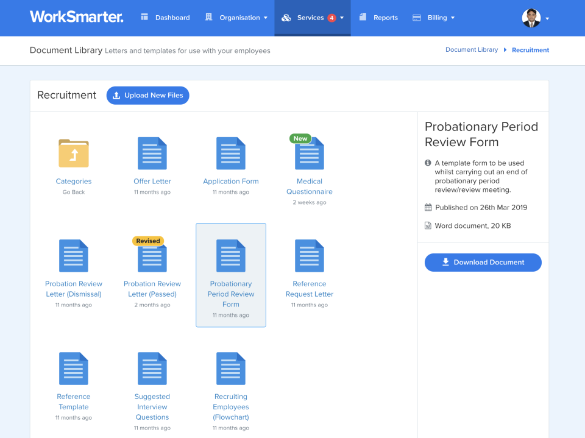The width and height of the screenshot is (585, 438).
Task: Open the Dashboard icon in the navigation bar
Action: coord(144,17)
